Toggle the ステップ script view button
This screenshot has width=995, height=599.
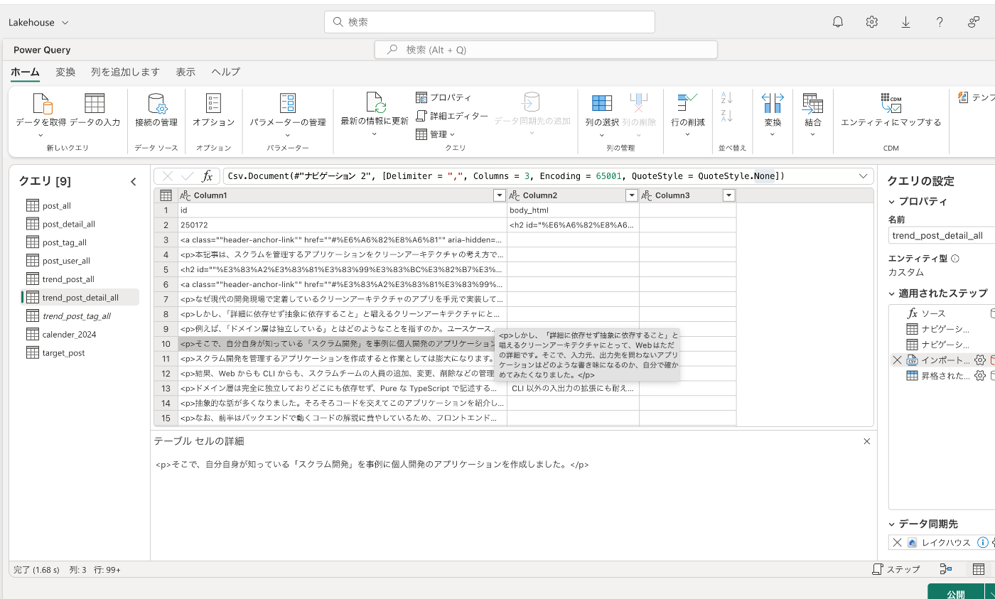pos(896,569)
